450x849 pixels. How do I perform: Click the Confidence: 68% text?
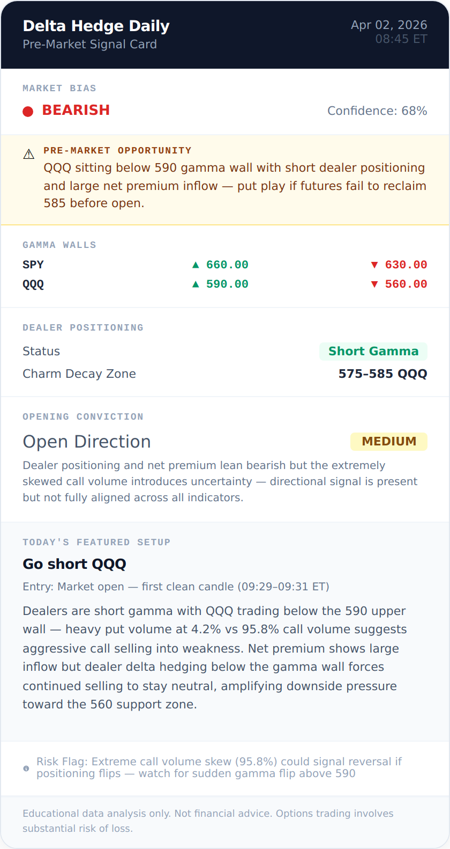pos(377,111)
